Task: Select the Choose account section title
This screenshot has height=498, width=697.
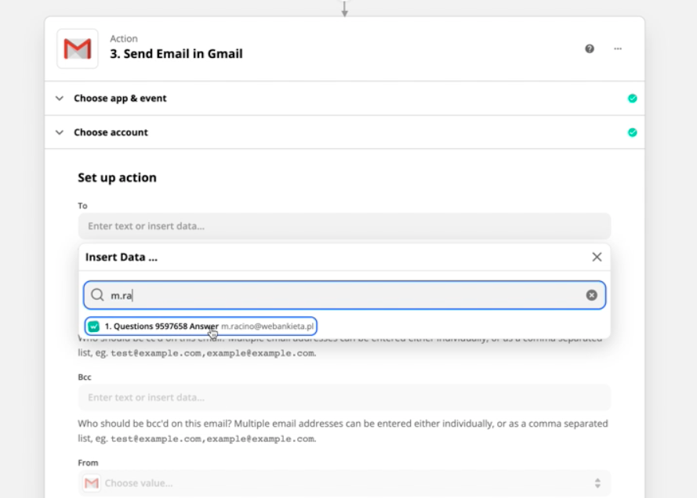Action: (x=111, y=132)
